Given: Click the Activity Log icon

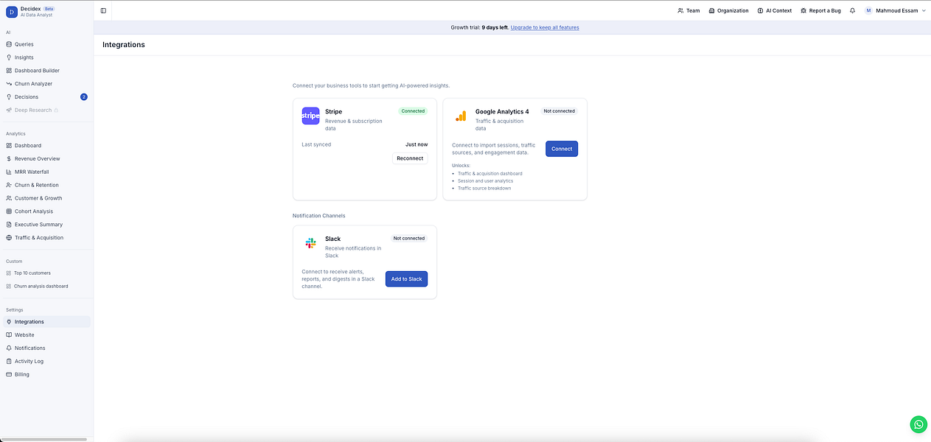Looking at the screenshot, I should point(9,361).
